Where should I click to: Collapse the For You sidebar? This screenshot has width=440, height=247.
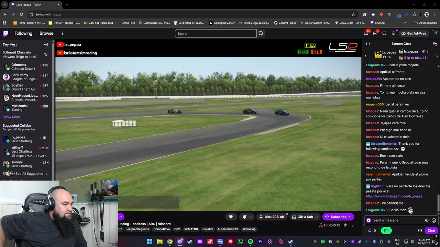(46, 45)
